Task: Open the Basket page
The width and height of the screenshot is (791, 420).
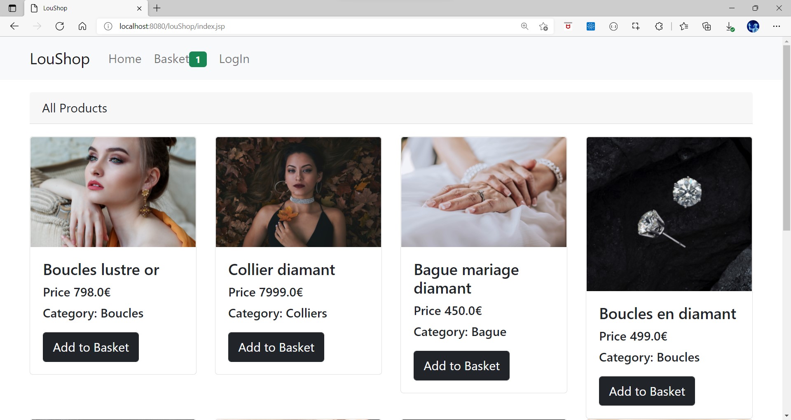Action: (x=171, y=59)
